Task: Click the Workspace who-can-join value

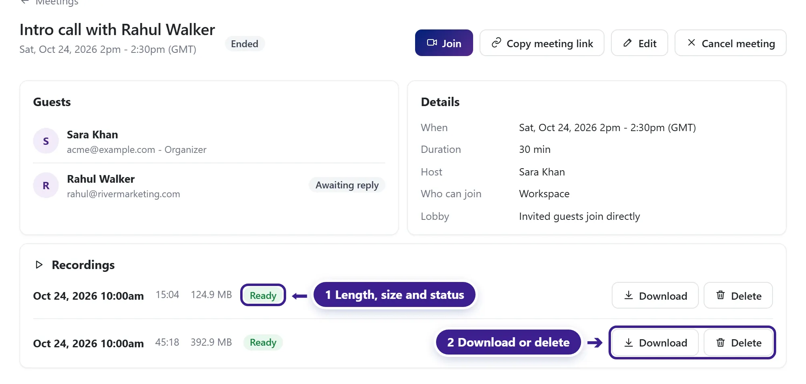Action: 544,194
